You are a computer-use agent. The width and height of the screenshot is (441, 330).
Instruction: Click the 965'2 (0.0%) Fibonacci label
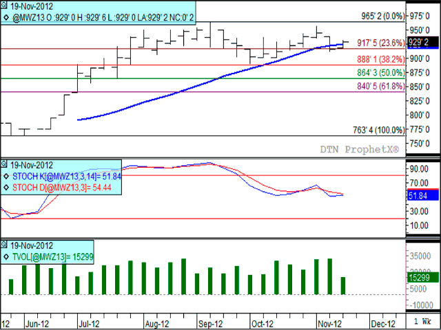[x=383, y=16]
